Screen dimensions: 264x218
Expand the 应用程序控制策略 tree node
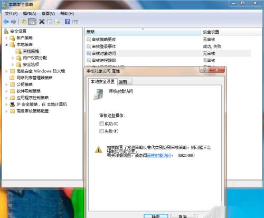point(6,98)
